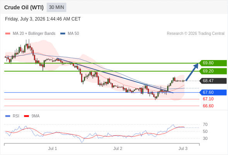Viewport: 228px width, 155px height.
Task: Click the RSI 70 level label
Action: [205, 124]
